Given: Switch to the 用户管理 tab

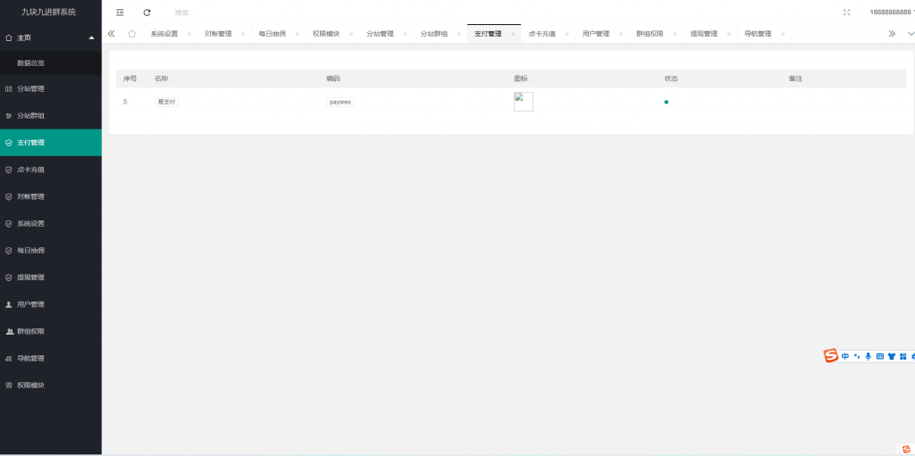Looking at the screenshot, I should pyautogui.click(x=595, y=34).
